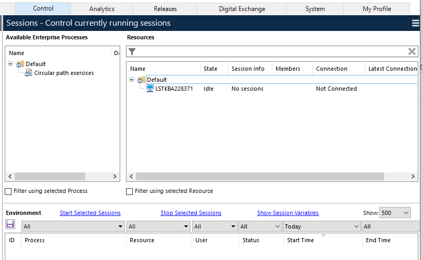
Task: Enable Filter using selected Process checkbox
Action: [8, 191]
